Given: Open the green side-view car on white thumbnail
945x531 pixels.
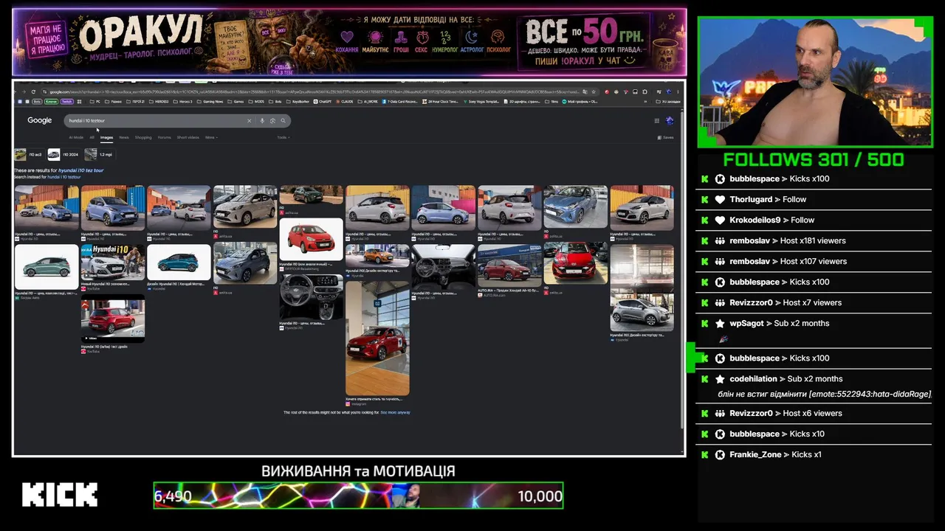Looking at the screenshot, I should pos(47,266).
